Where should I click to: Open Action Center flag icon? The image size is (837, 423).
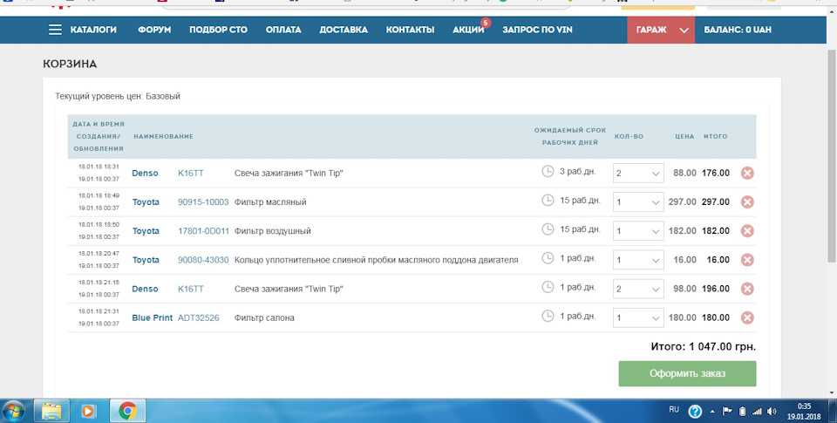click(x=727, y=412)
